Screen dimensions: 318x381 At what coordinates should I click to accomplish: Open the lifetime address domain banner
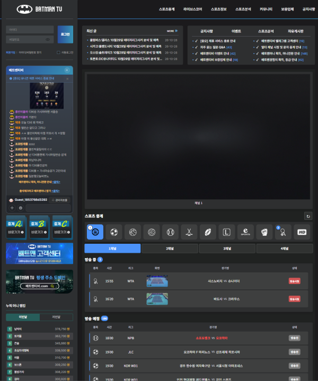(39, 281)
